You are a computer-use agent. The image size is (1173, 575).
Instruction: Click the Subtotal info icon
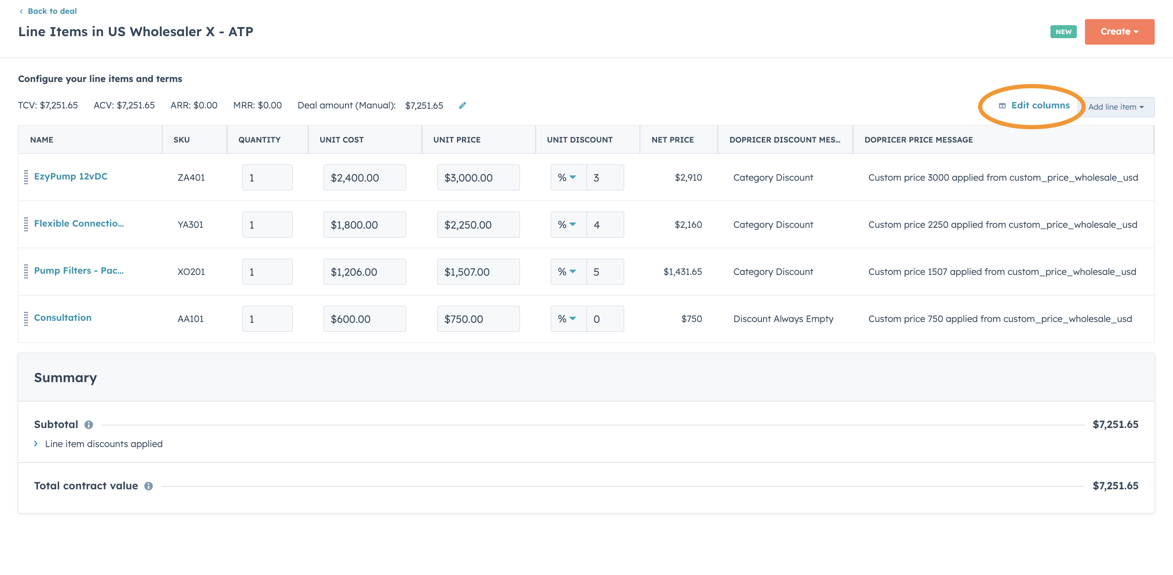click(89, 425)
